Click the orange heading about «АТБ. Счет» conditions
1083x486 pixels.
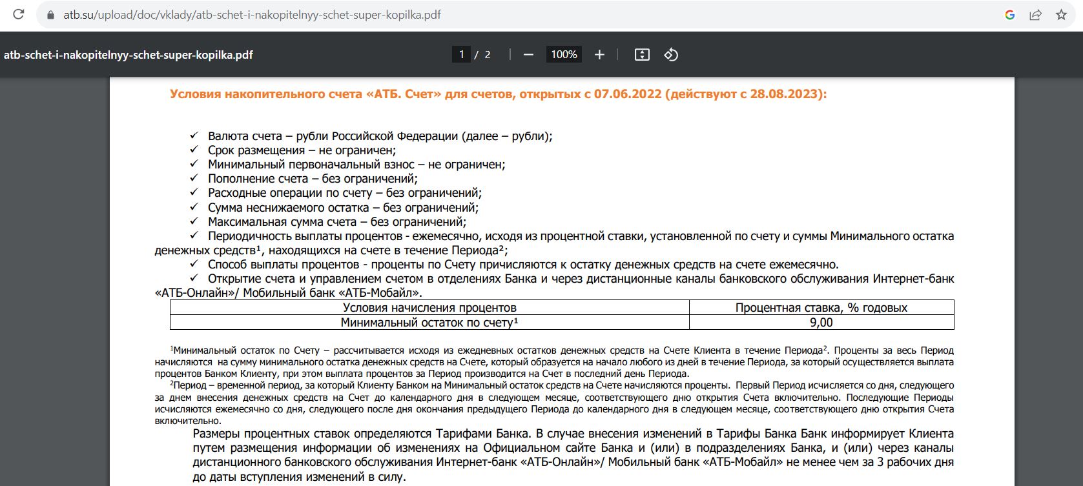click(498, 94)
